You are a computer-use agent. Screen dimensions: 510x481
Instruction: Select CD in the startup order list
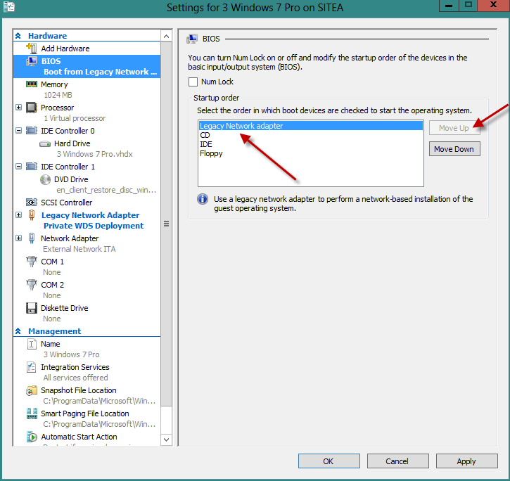205,135
